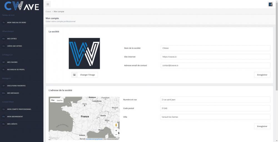
Task: Save the La société section with Enregistrer
Action: 262,75
